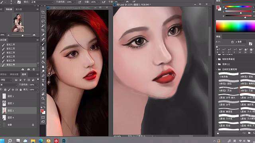Select the Rectangular Marquee tool
The height and width of the screenshot is (143, 255).
click(x=43, y=17)
